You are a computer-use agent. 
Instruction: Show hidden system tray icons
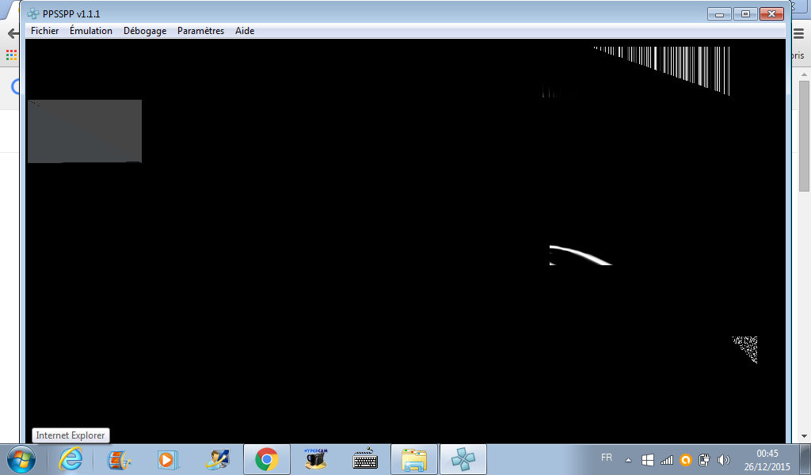click(x=629, y=460)
